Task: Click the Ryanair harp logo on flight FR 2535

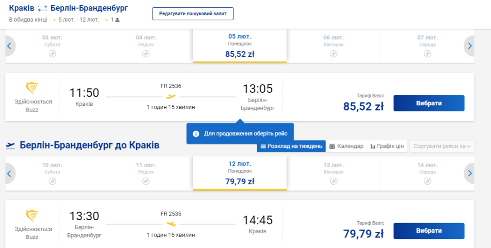Action: (32, 216)
